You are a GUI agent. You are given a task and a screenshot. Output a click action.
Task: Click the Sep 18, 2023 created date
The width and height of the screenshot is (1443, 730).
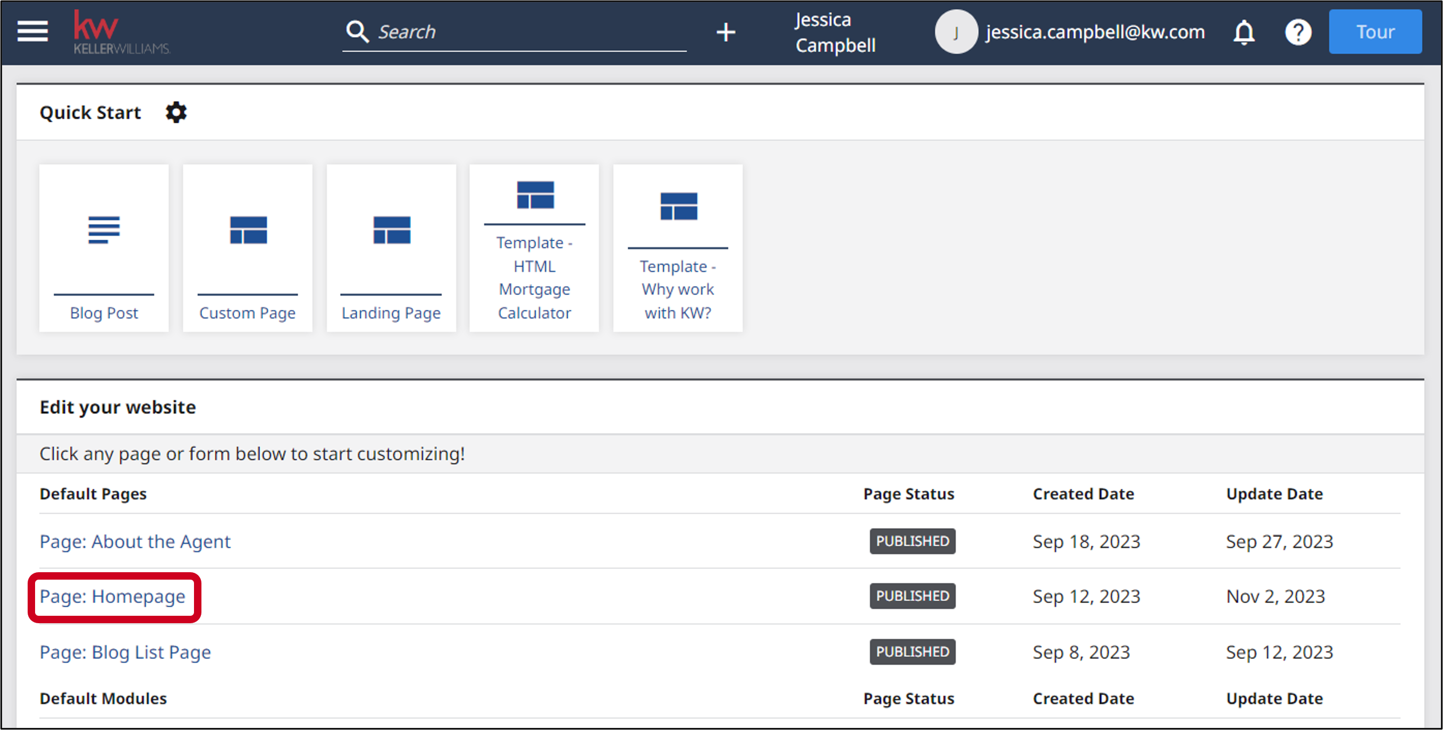(x=1086, y=541)
